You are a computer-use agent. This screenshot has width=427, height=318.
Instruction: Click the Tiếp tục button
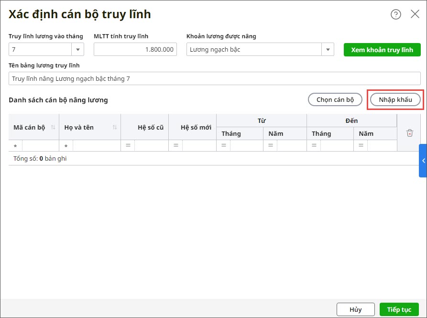point(399,309)
